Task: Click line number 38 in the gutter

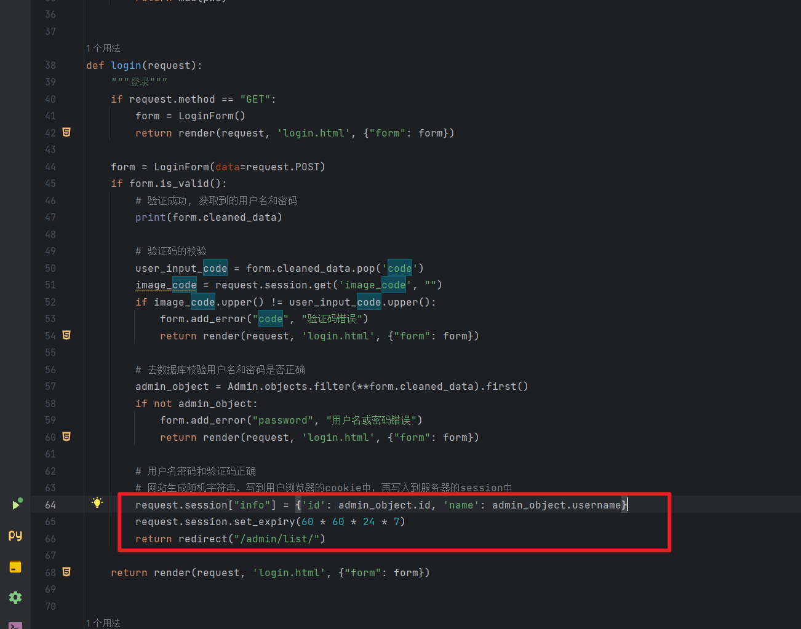Action: click(x=50, y=65)
